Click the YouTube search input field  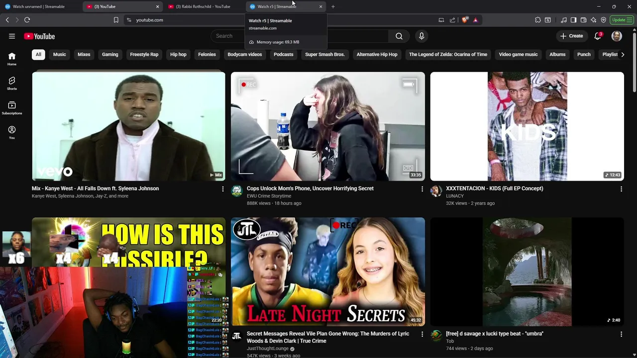(300, 36)
